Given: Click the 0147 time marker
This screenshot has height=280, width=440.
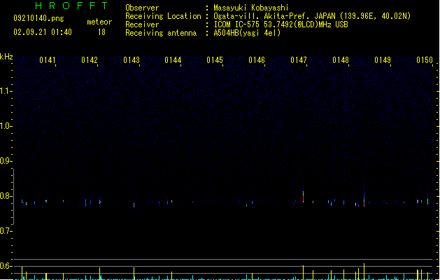Looking at the screenshot, I should (x=299, y=60).
